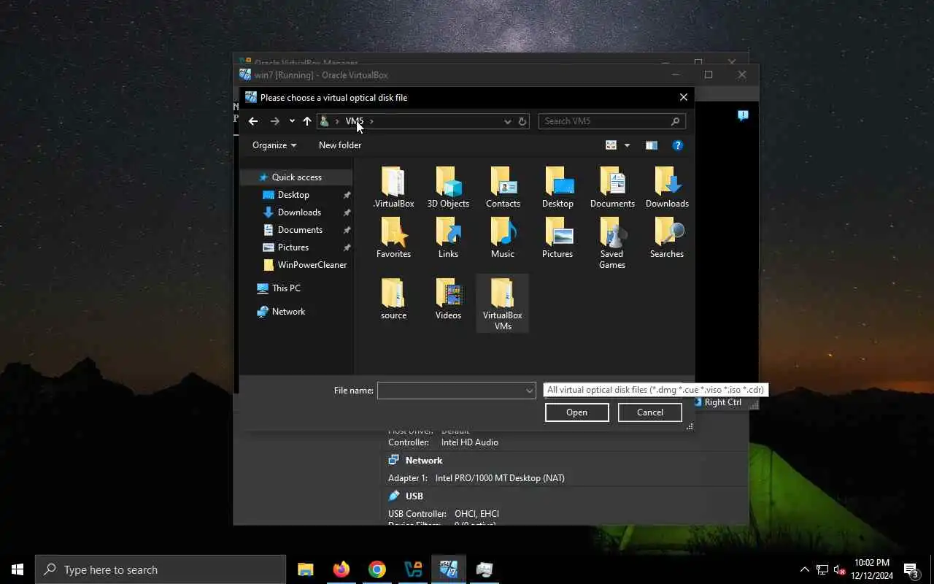Click USB section in VirtualBox Manager
The image size is (934, 584).
414,496
